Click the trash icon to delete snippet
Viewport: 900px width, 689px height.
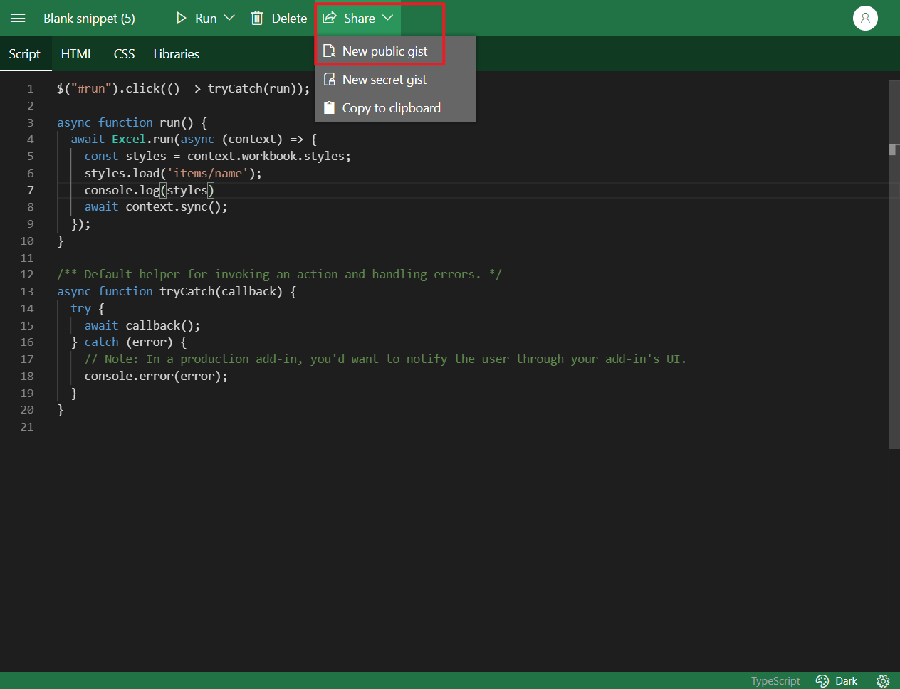(256, 18)
